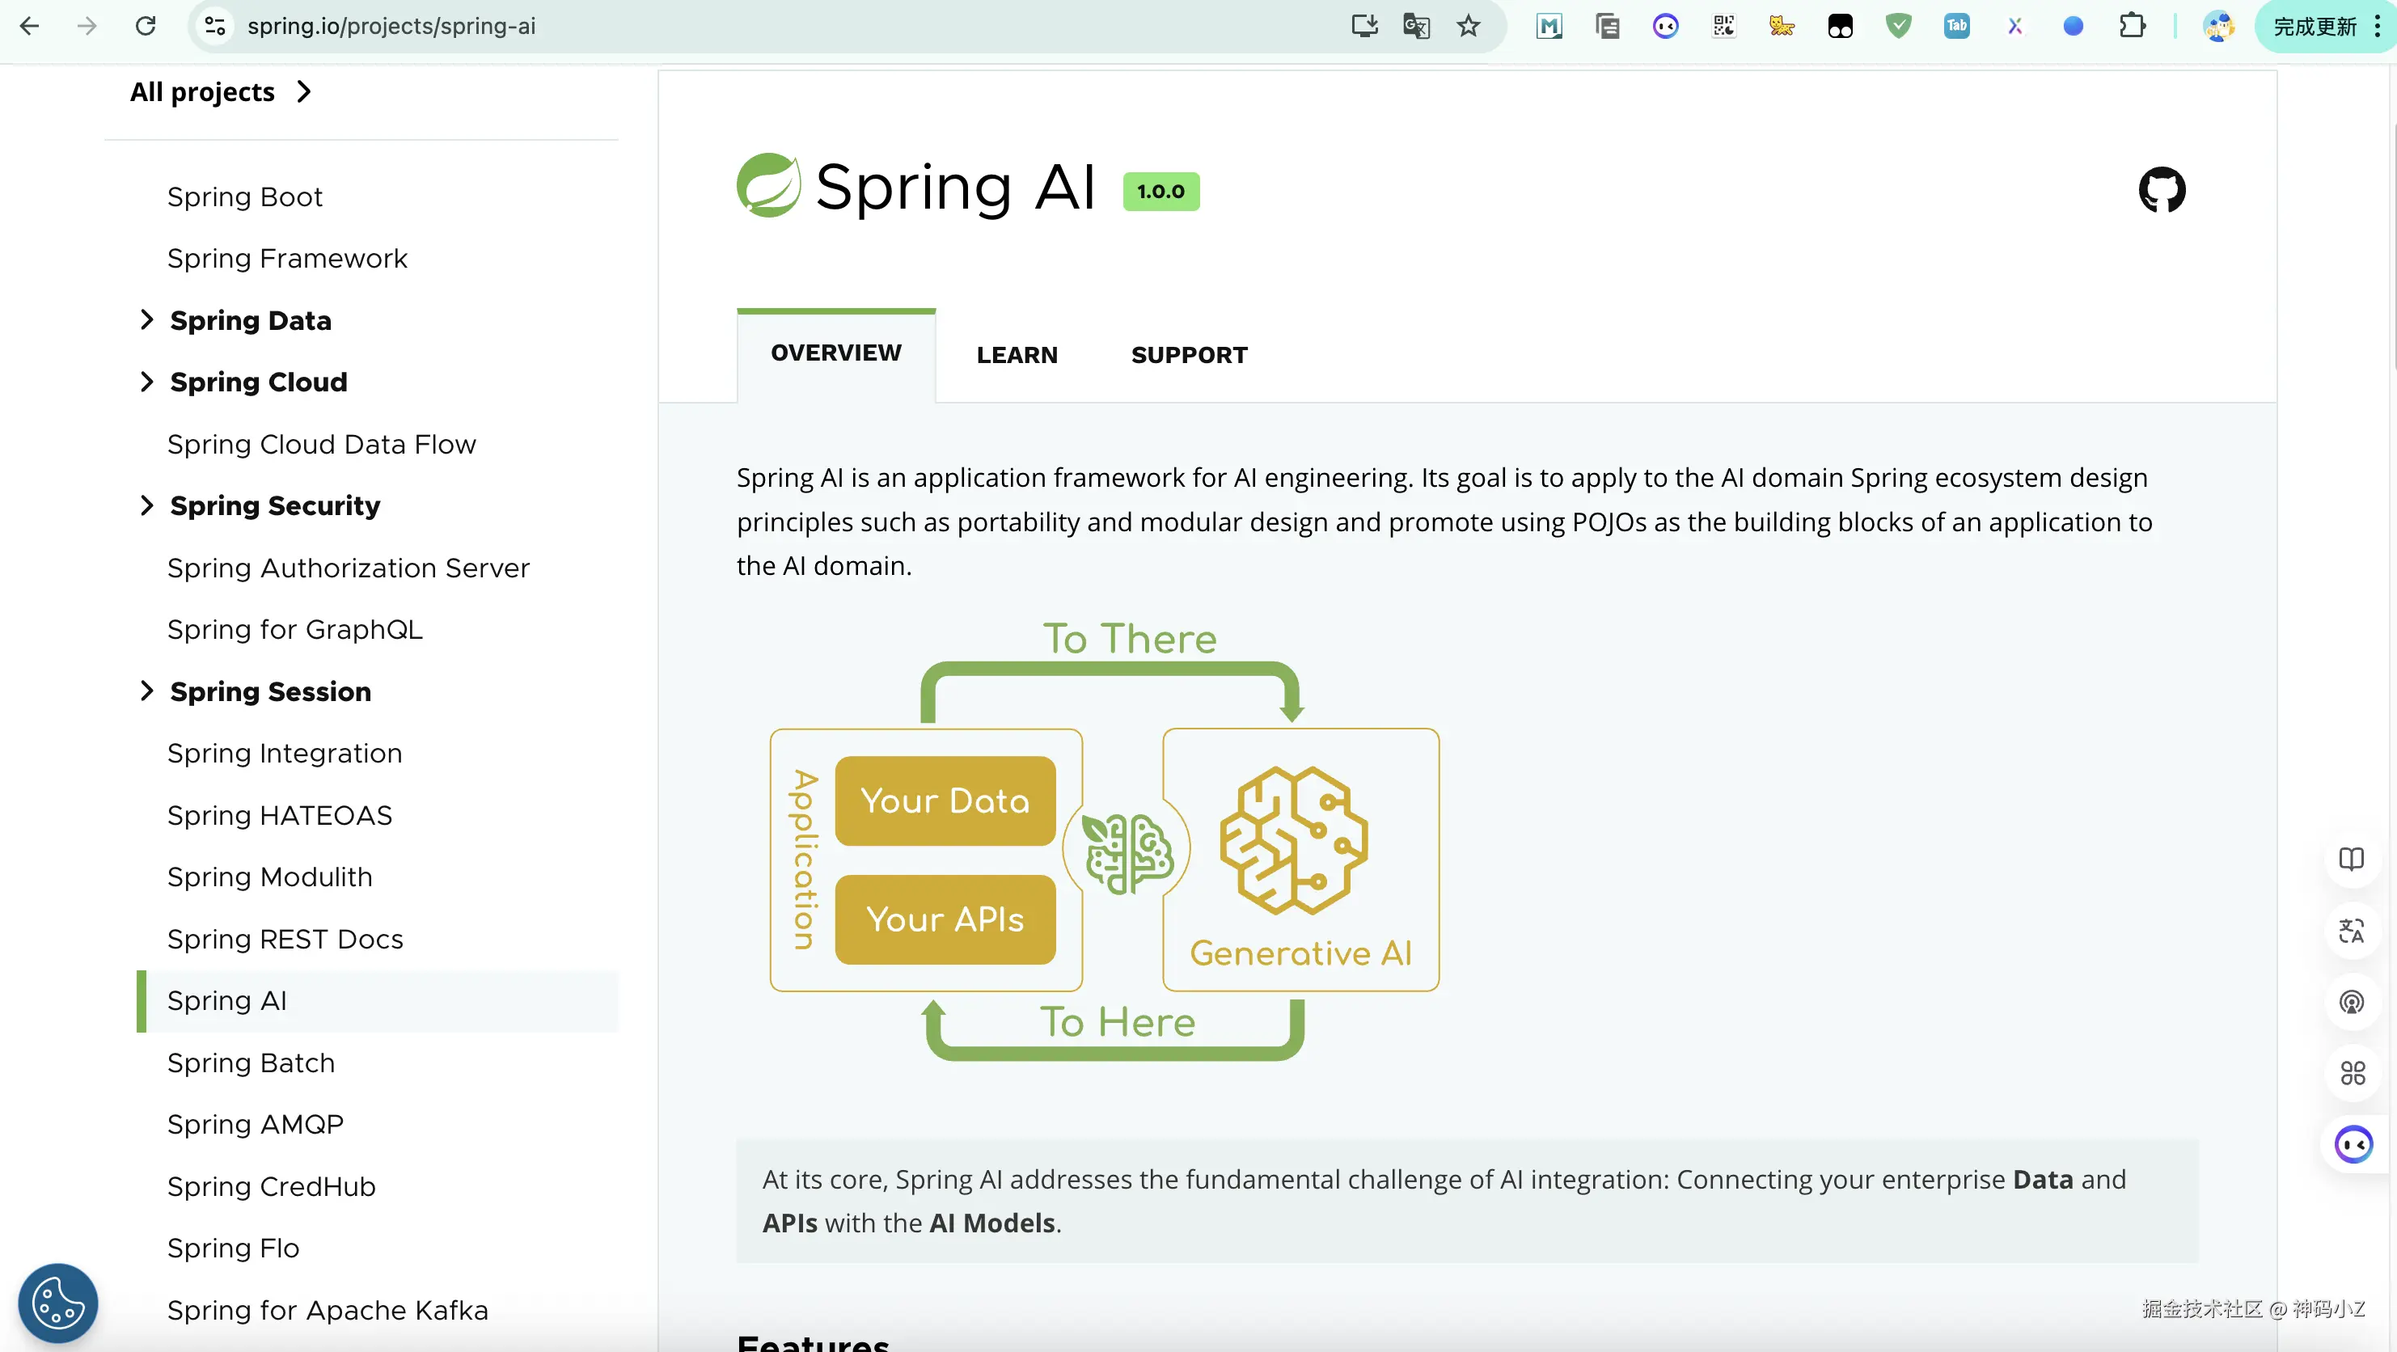Click the floating book reader icon
This screenshot has width=2397, height=1352.
point(2352,859)
